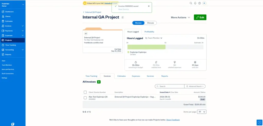Click the green Exploripo Exploripo legend swatch
Viewport: 263px width, 126px height.
pos(128,52)
